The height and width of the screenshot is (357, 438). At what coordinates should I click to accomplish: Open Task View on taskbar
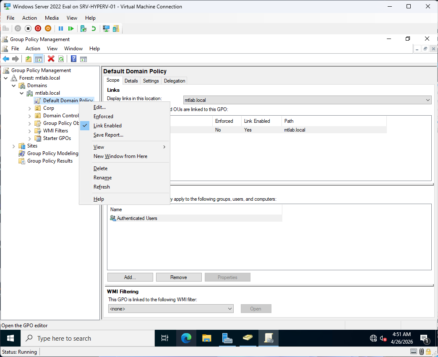point(165,338)
